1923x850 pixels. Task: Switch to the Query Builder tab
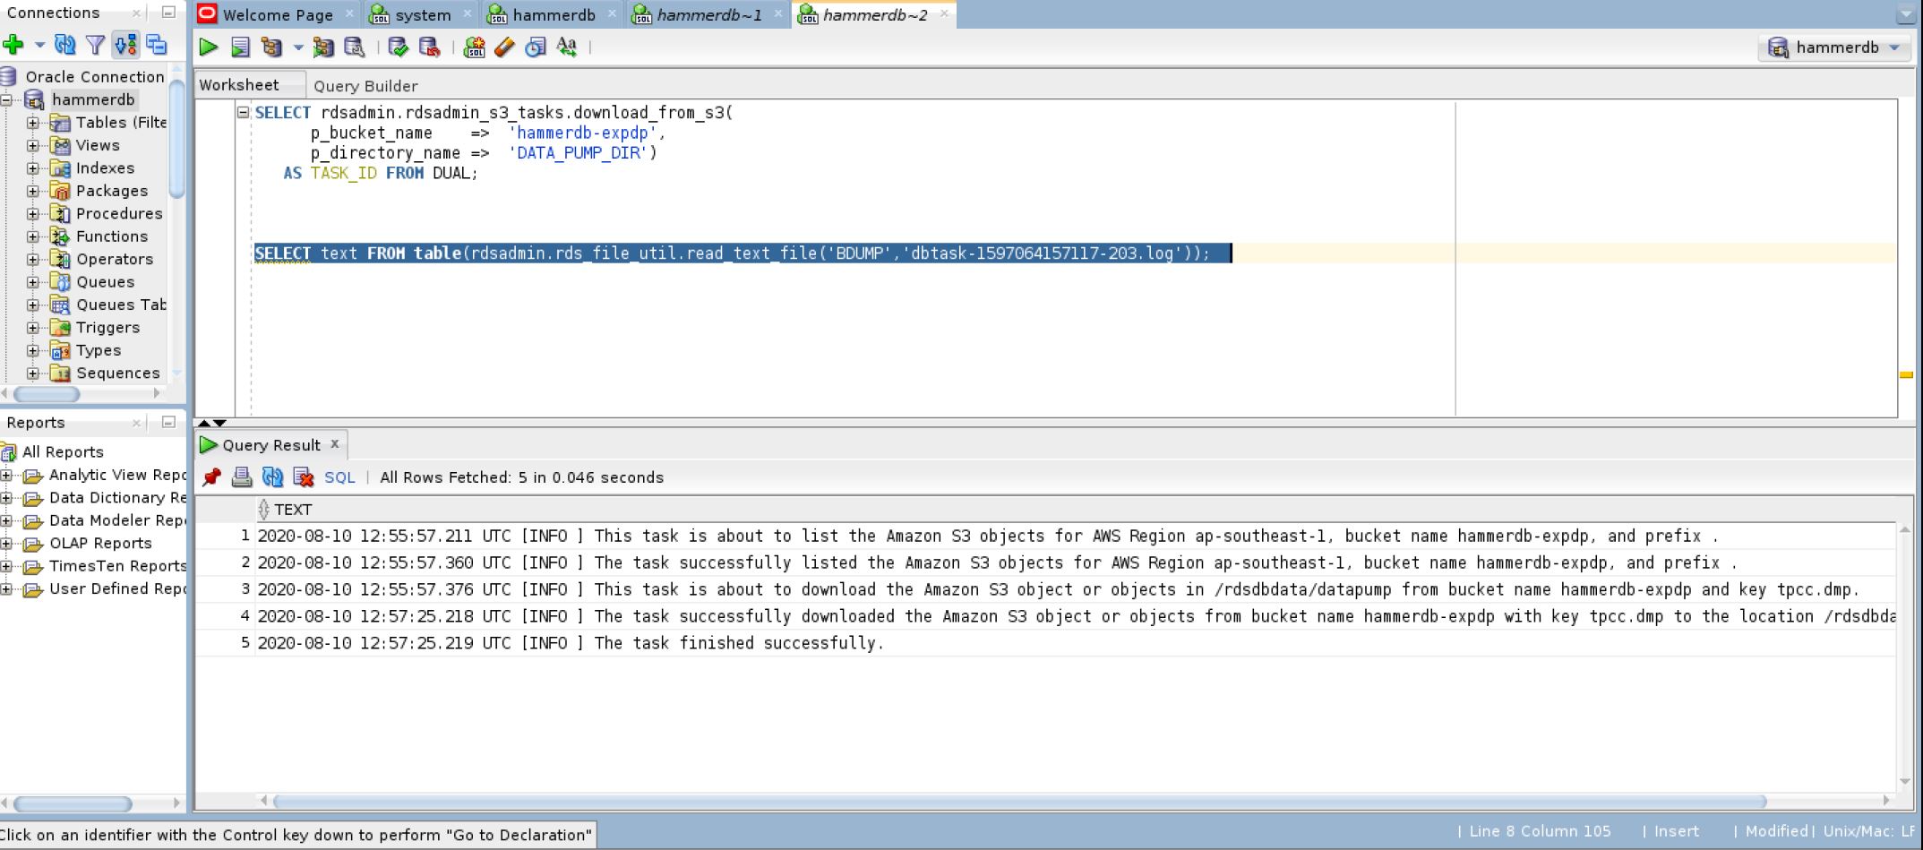(x=365, y=86)
